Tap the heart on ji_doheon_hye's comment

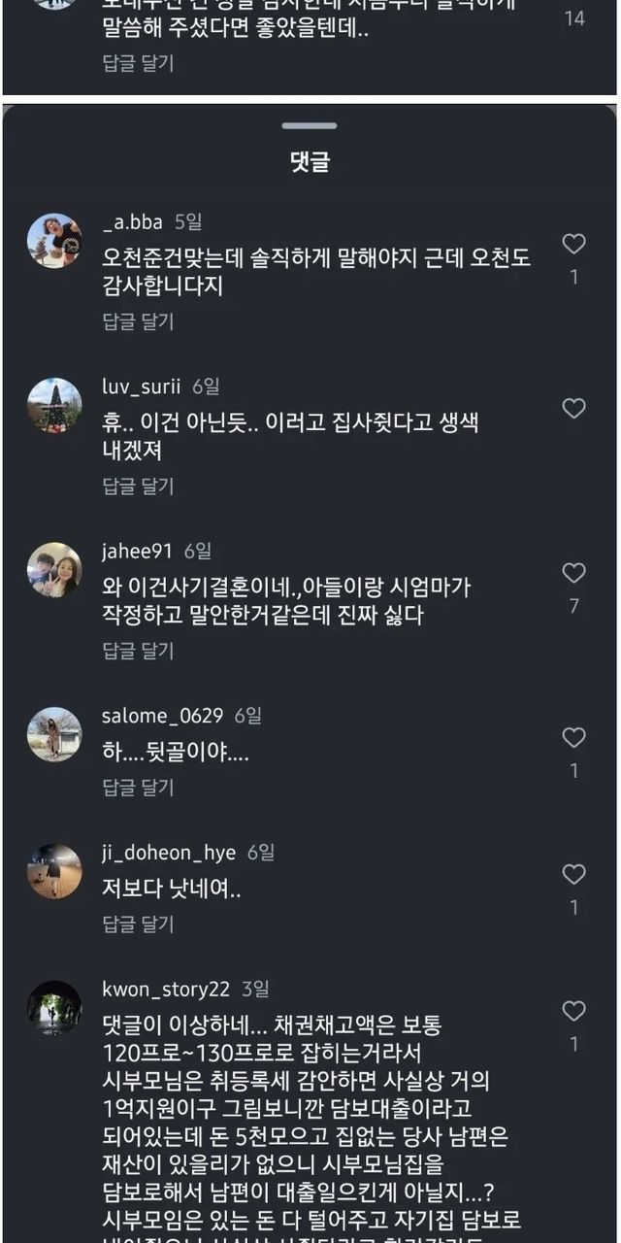coord(574,874)
